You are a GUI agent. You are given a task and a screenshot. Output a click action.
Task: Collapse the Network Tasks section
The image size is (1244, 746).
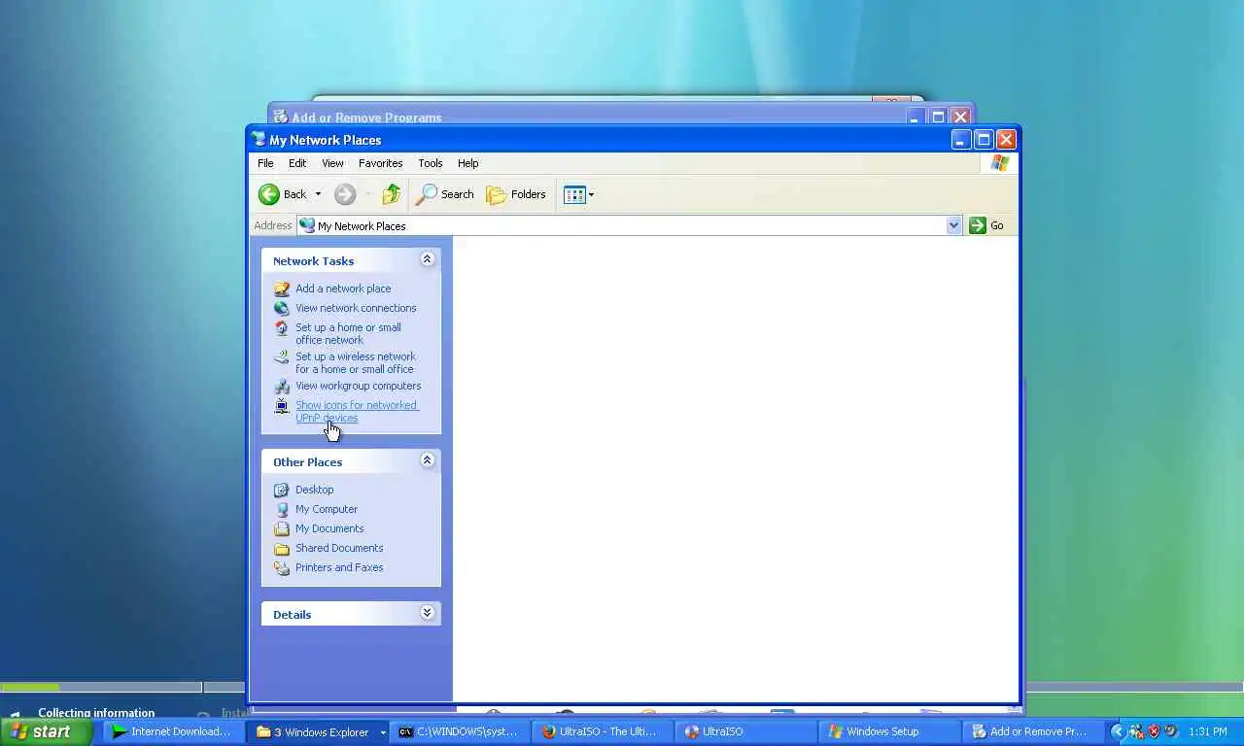pos(427,259)
